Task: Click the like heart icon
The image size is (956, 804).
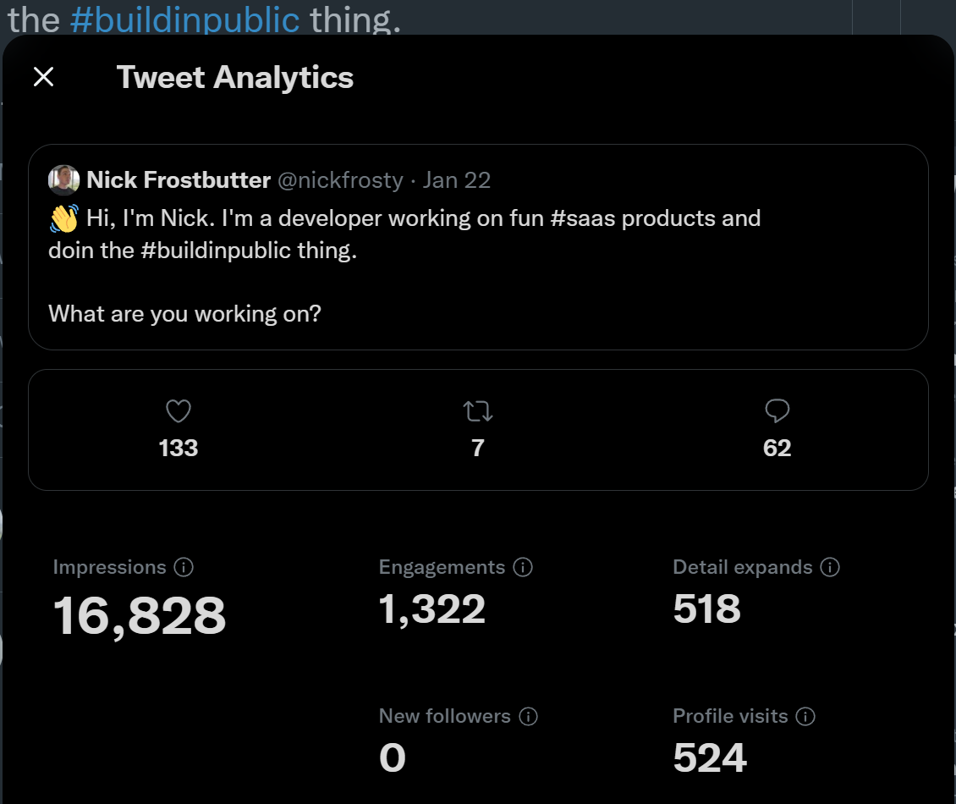Action: point(178,410)
